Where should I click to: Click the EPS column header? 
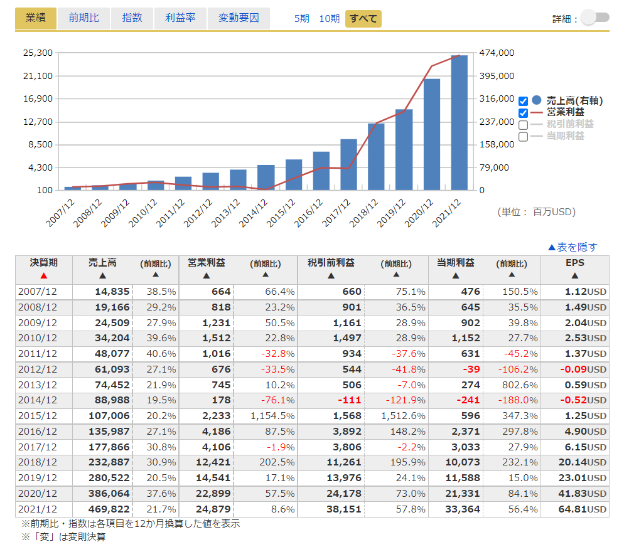point(575,263)
